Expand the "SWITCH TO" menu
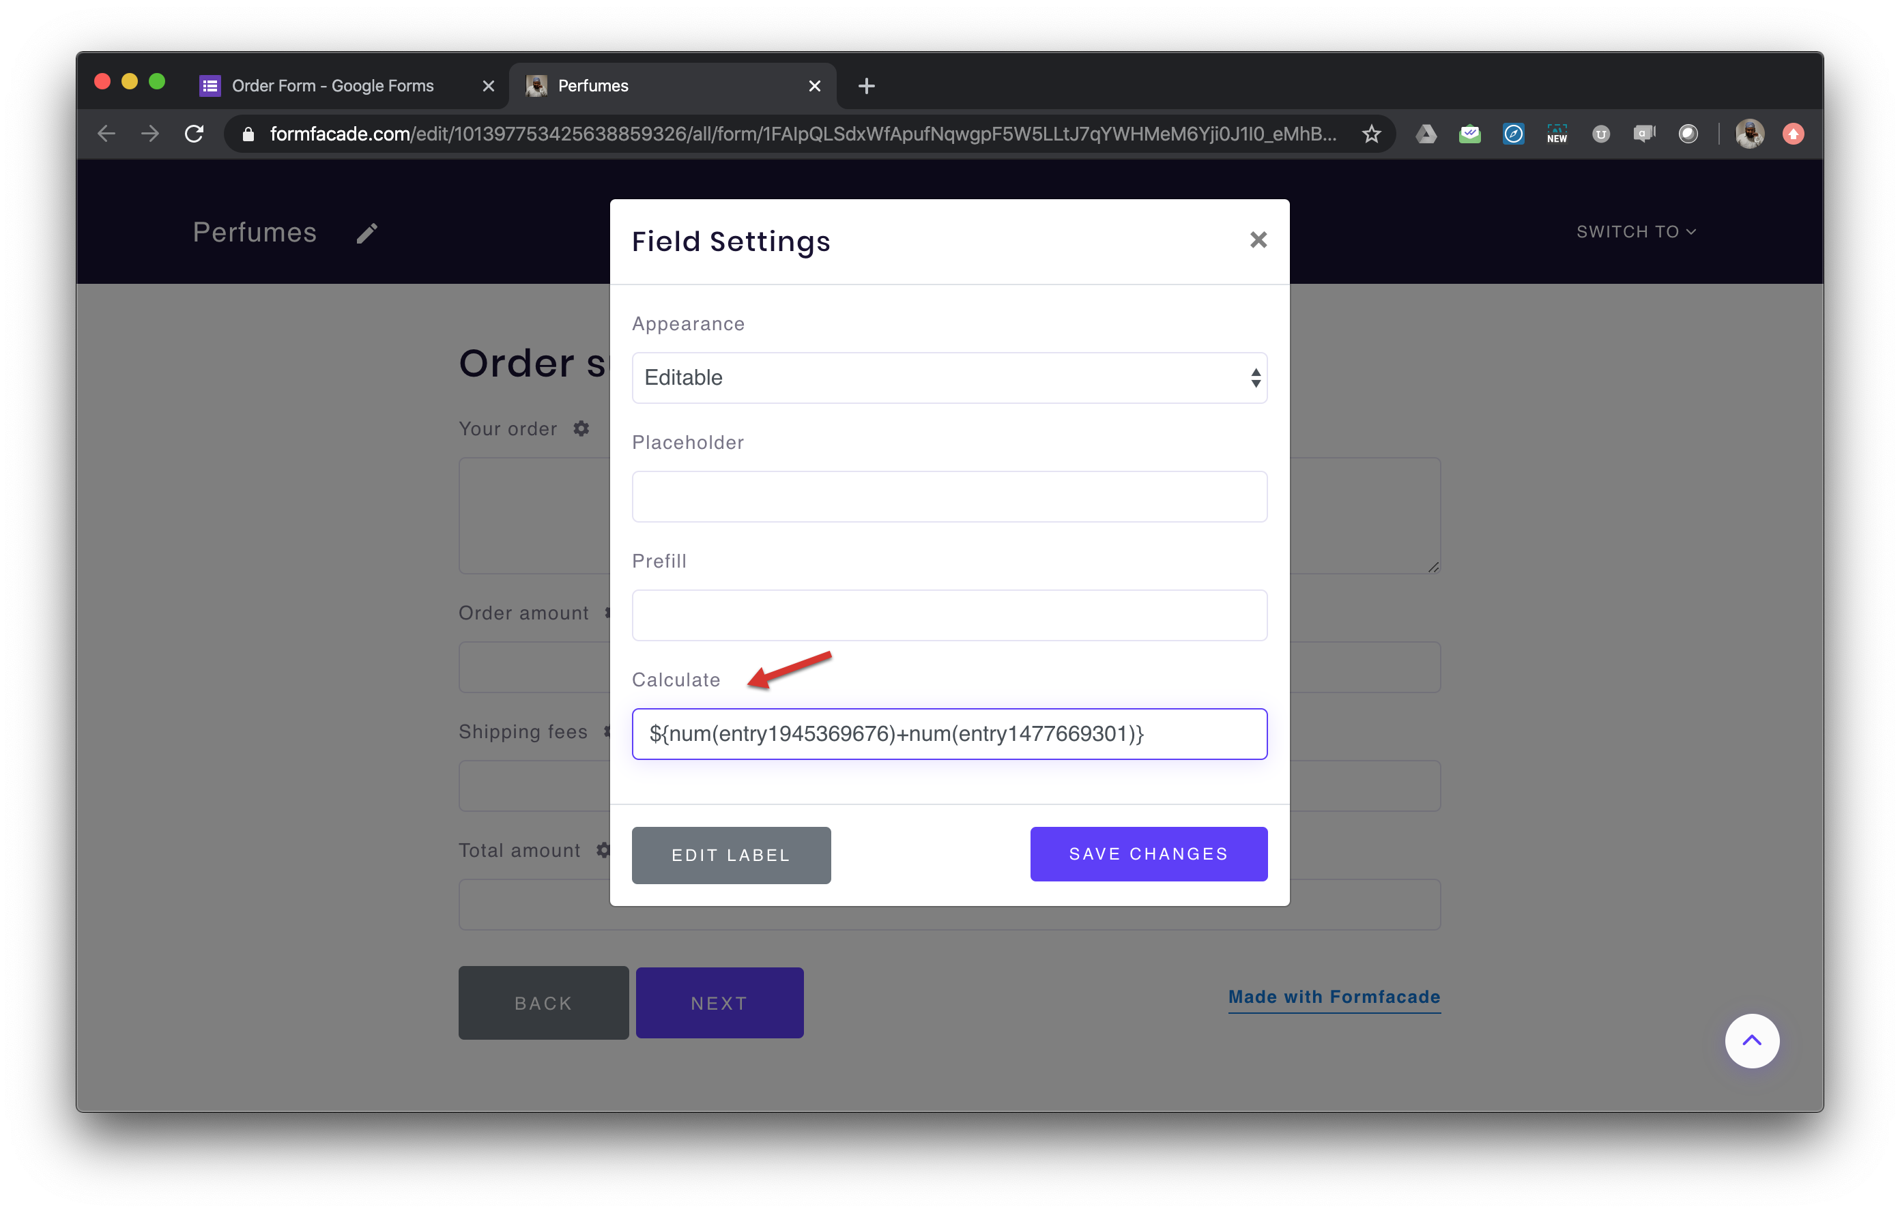The image size is (1900, 1213). click(x=1637, y=231)
